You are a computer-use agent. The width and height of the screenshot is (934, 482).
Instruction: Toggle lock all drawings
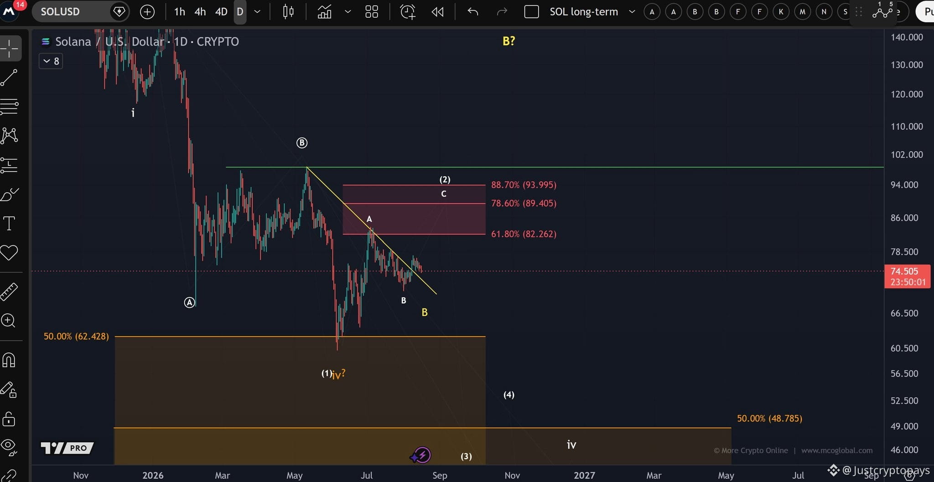(9, 419)
